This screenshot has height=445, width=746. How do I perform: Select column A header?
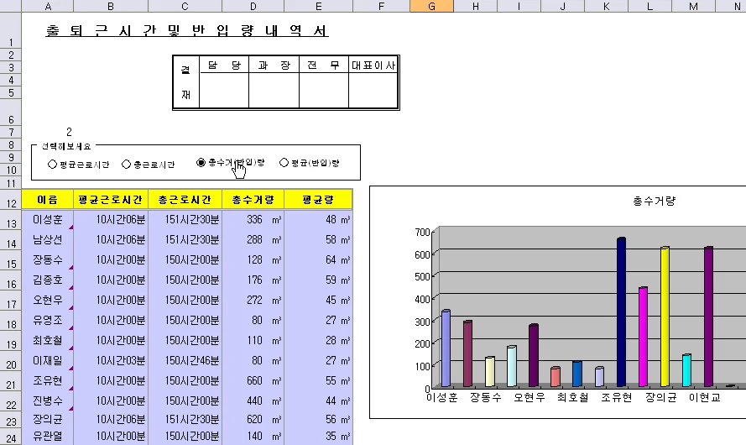(48, 6)
